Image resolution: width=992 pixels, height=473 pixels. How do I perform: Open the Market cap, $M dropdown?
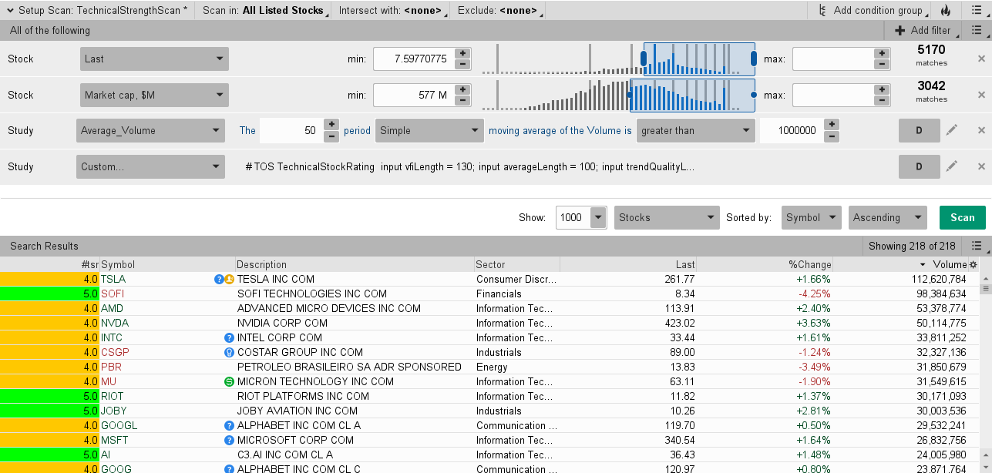coord(154,95)
